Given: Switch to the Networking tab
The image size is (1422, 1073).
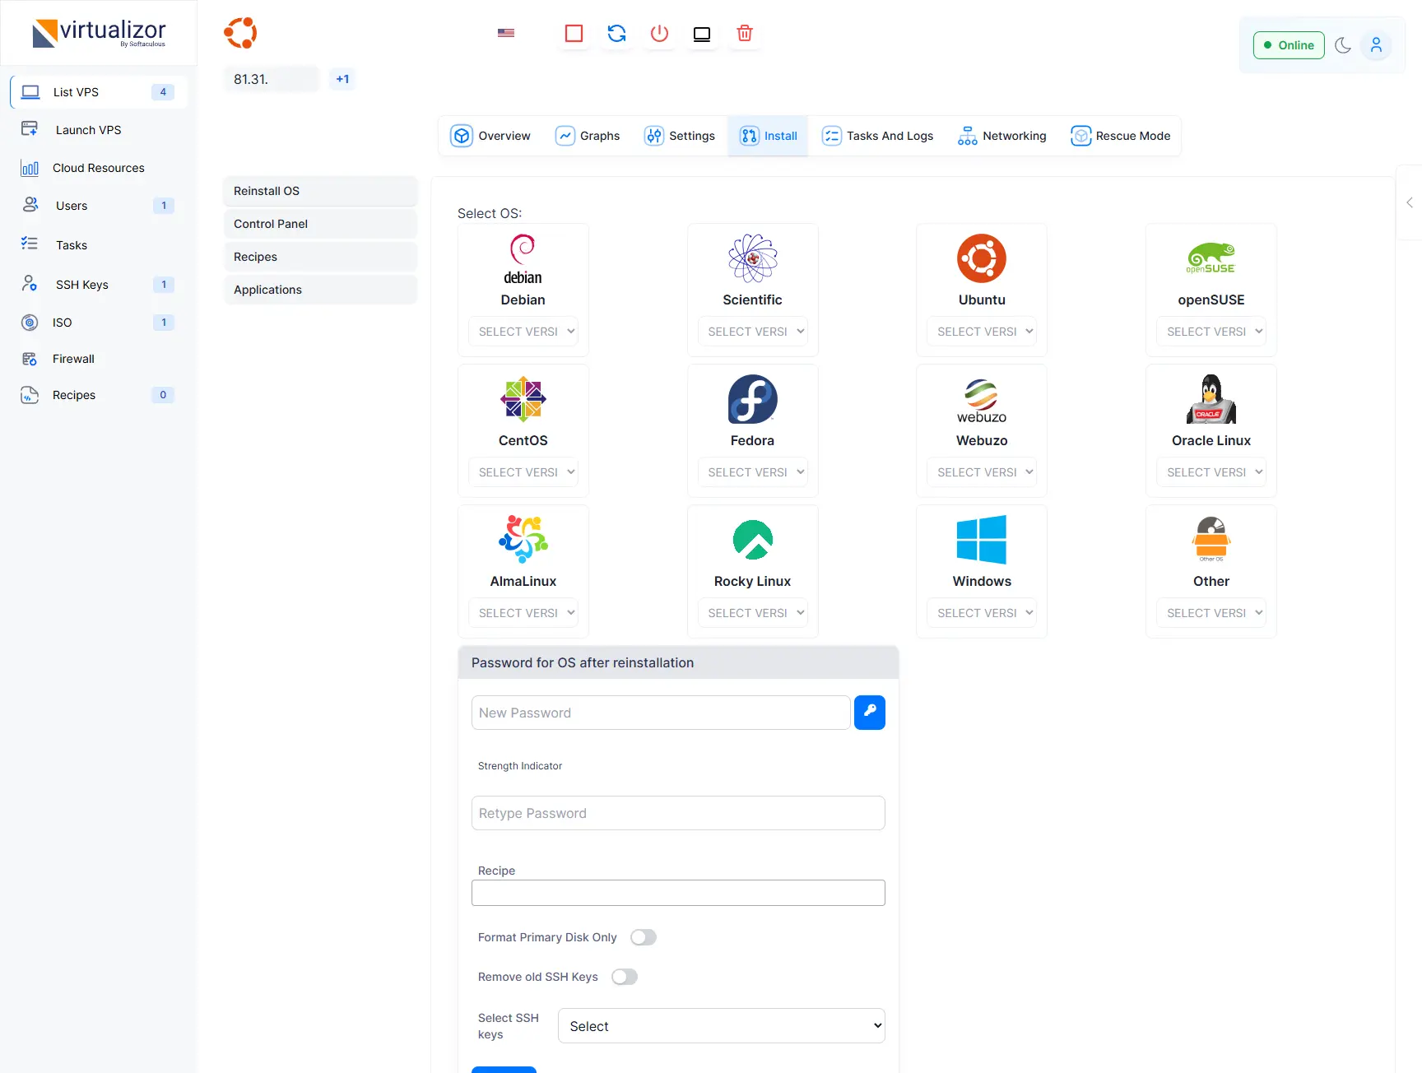Looking at the screenshot, I should tap(1002, 136).
